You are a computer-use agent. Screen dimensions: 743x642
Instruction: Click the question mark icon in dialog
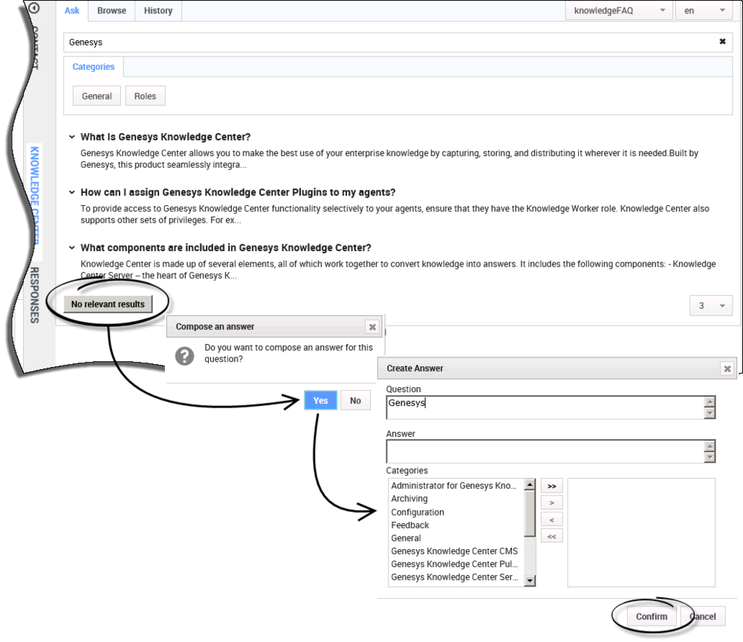click(184, 356)
